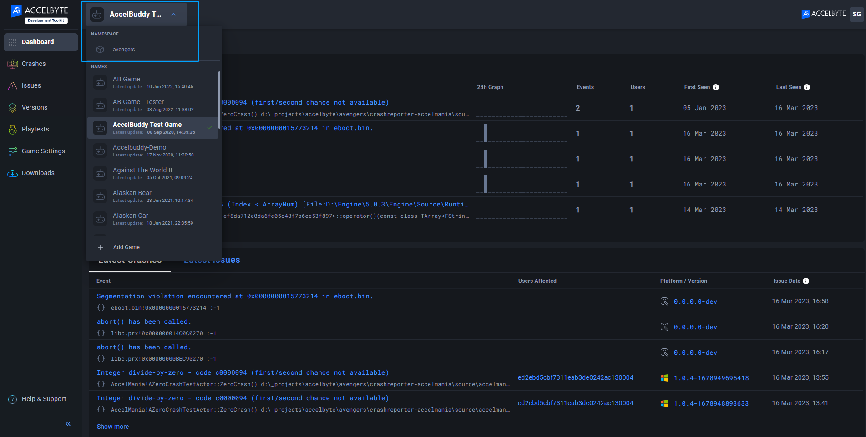Open the 16:20 abort() crash event

[144, 321]
